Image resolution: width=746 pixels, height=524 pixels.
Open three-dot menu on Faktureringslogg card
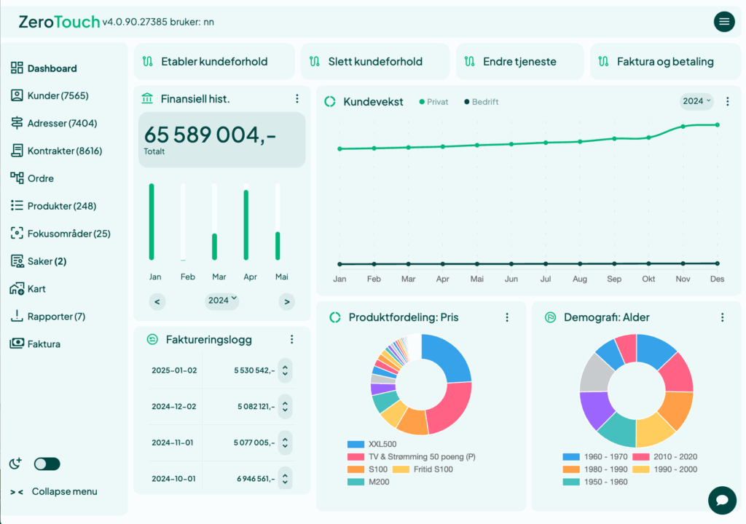pos(291,339)
